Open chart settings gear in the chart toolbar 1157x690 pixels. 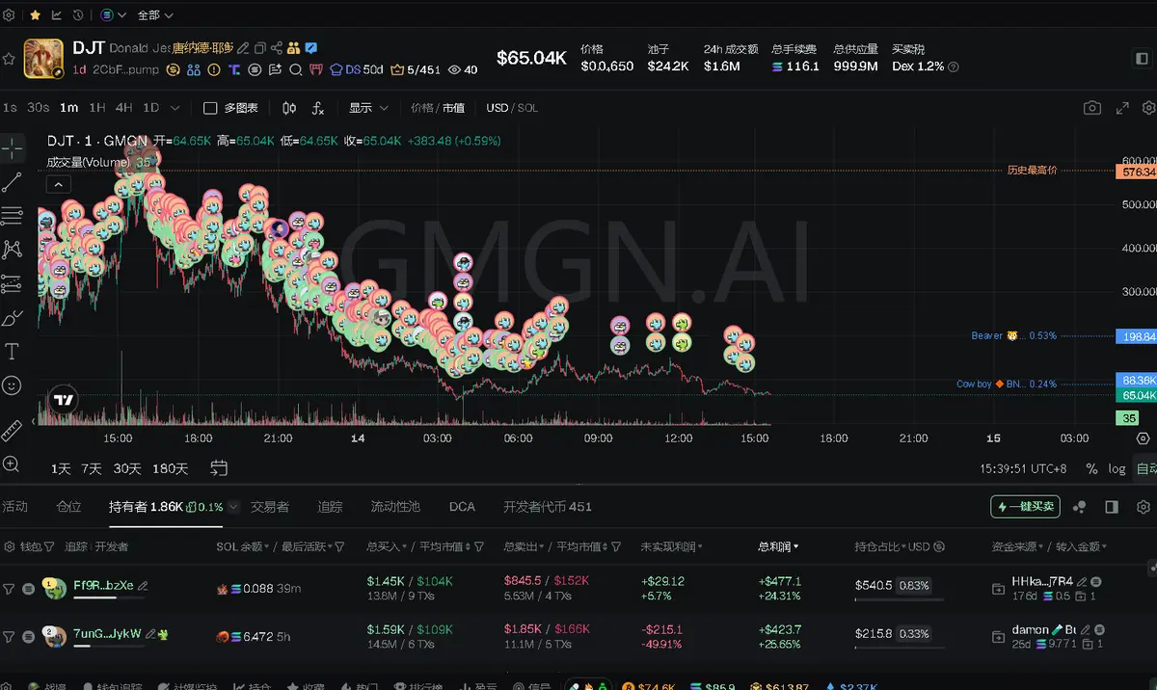1148,108
